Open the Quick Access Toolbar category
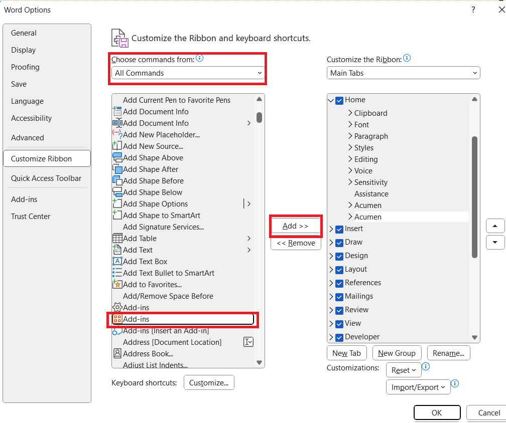The width and height of the screenshot is (506, 423). coord(46,178)
